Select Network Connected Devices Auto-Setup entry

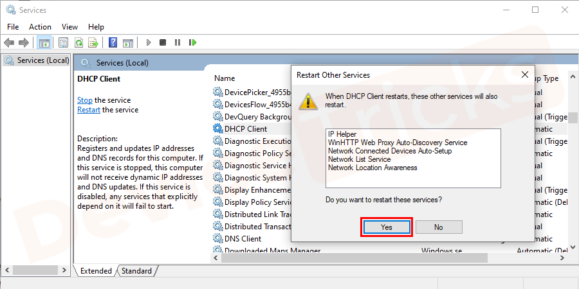click(x=390, y=151)
